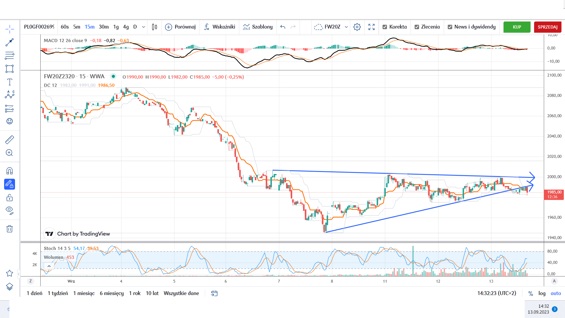Switch to 5m interval
Image resolution: width=565 pixels, height=318 pixels.
pyautogui.click(x=77, y=27)
